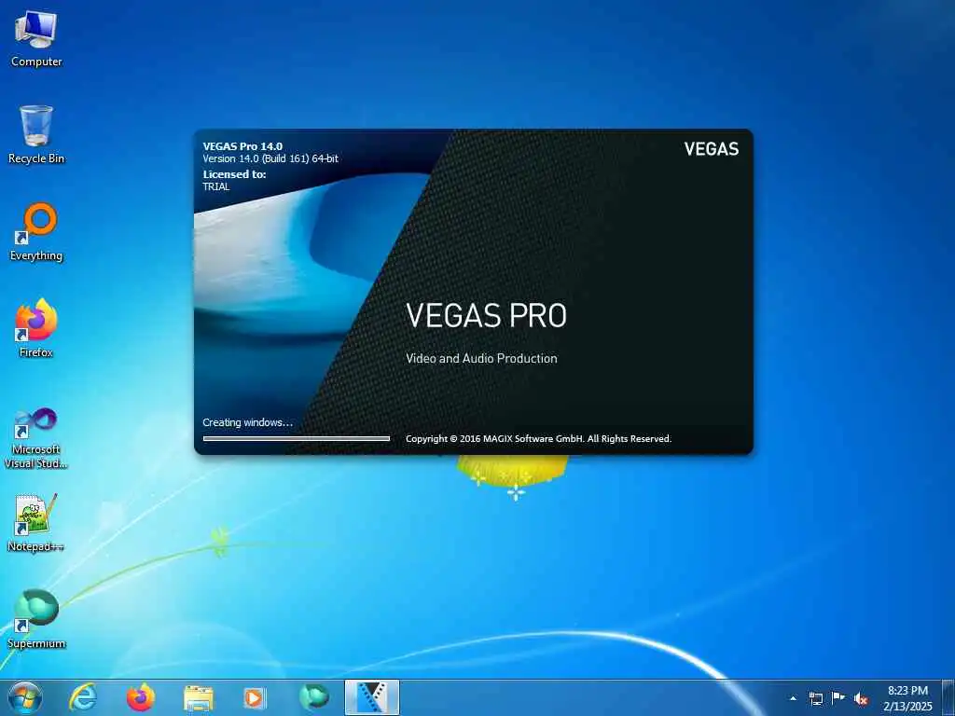Click the Show desktop button
Viewport: 955px width, 716px height.
(x=948, y=697)
